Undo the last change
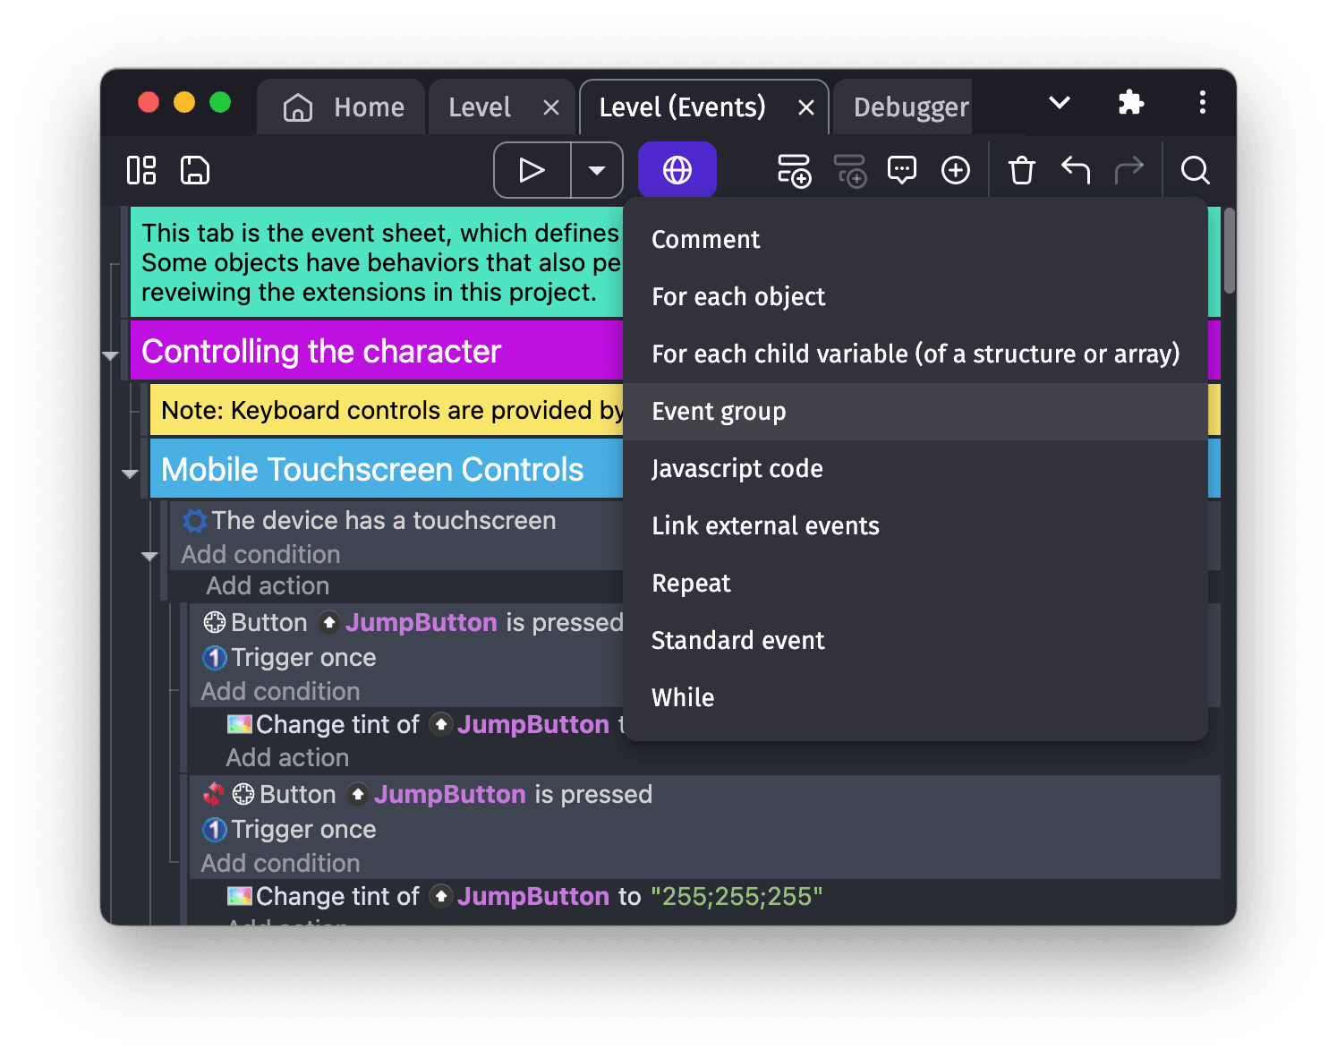This screenshot has width=1337, height=1058. tap(1076, 170)
